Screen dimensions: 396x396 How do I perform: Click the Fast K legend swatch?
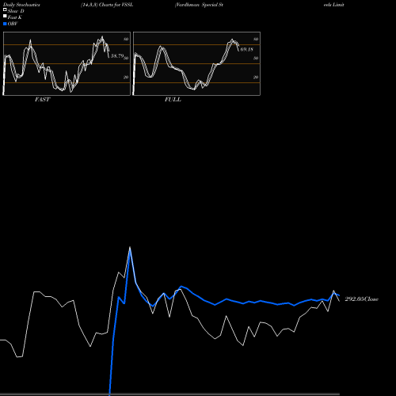coord(5,17)
